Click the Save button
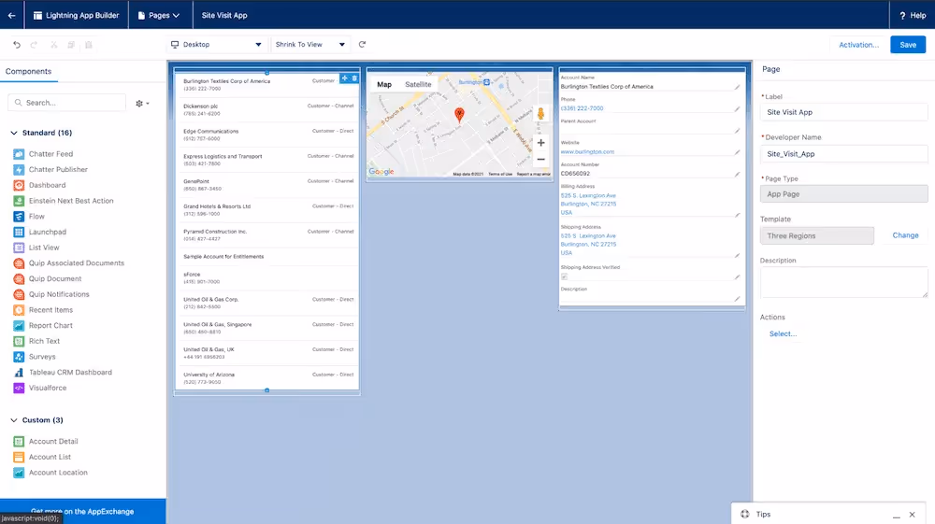 [908, 45]
